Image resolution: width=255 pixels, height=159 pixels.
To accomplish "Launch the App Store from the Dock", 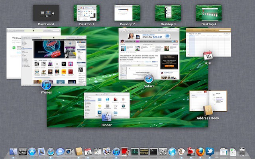I will 32,152.
